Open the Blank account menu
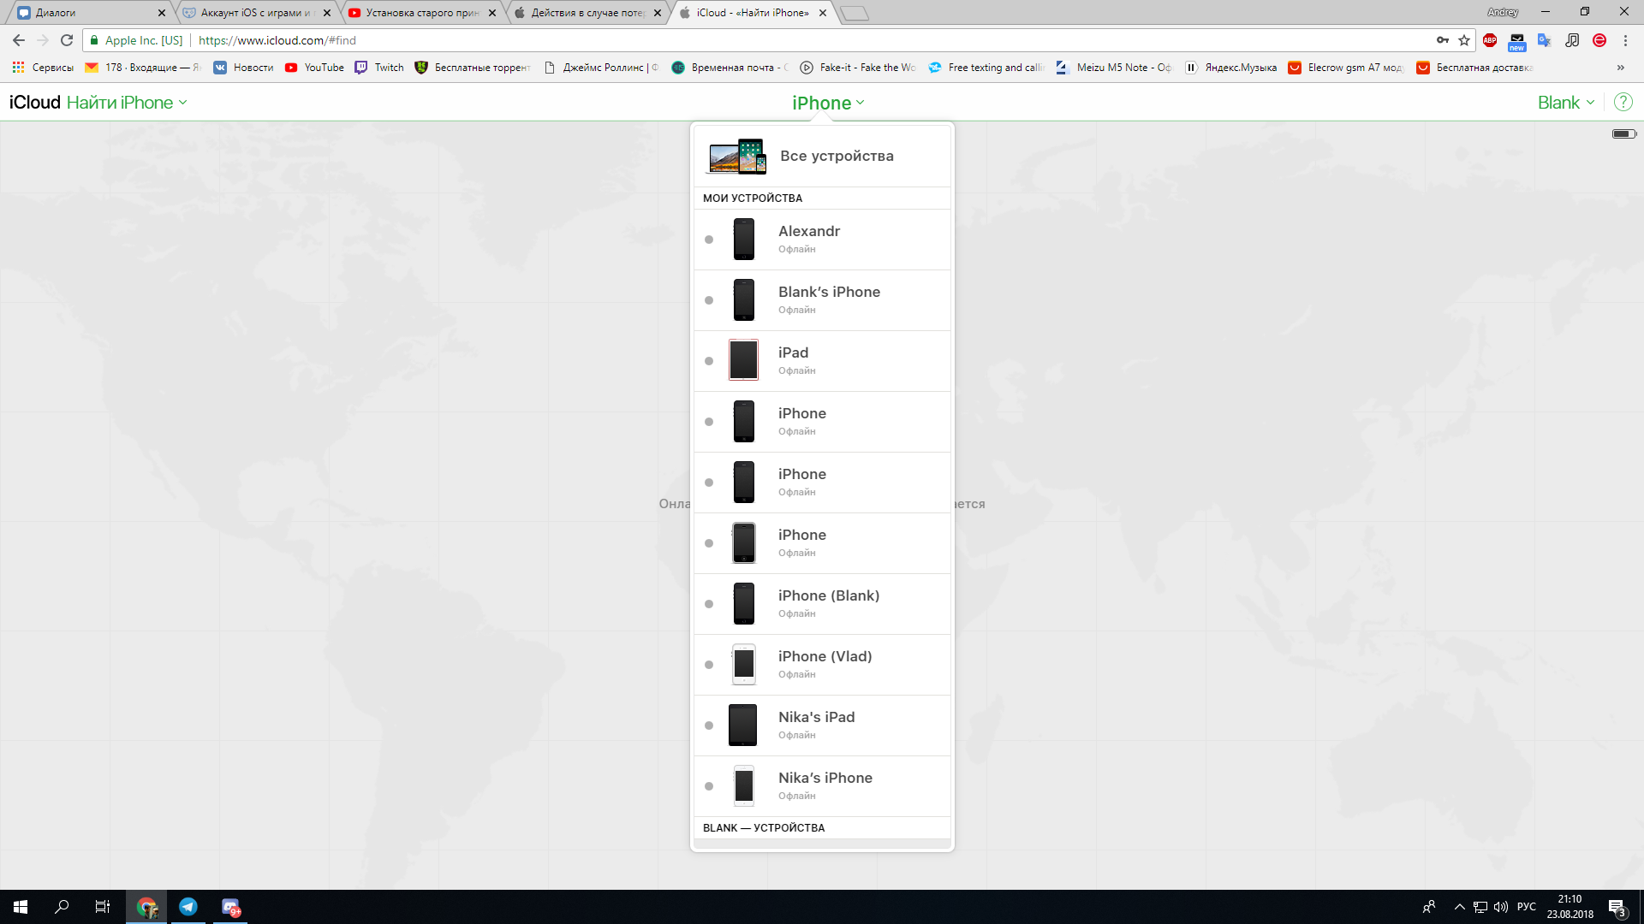 tap(1566, 103)
